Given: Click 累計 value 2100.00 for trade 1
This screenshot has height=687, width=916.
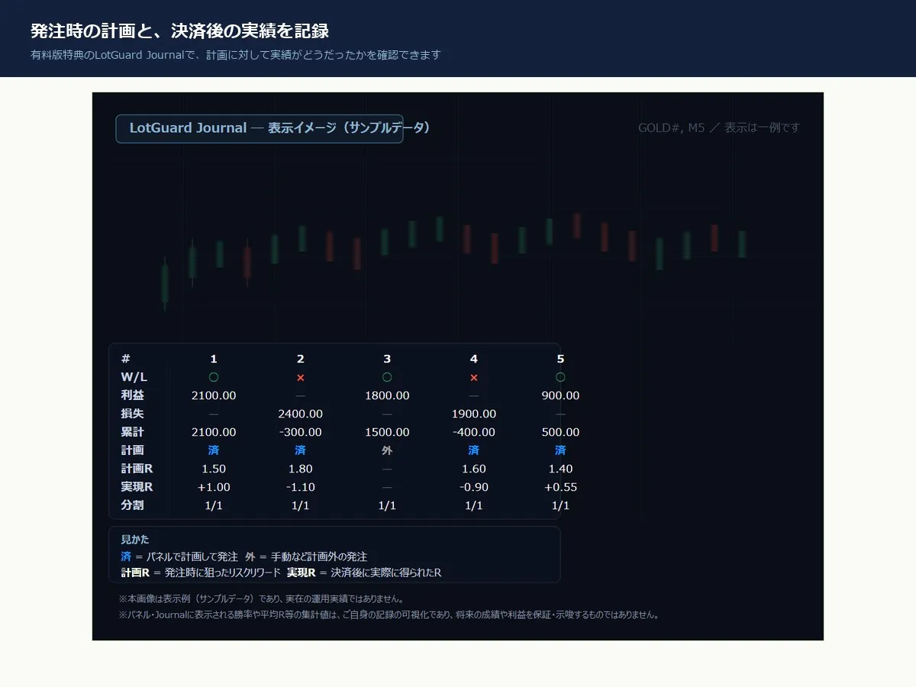Looking at the screenshot, I should coord(214,432).
